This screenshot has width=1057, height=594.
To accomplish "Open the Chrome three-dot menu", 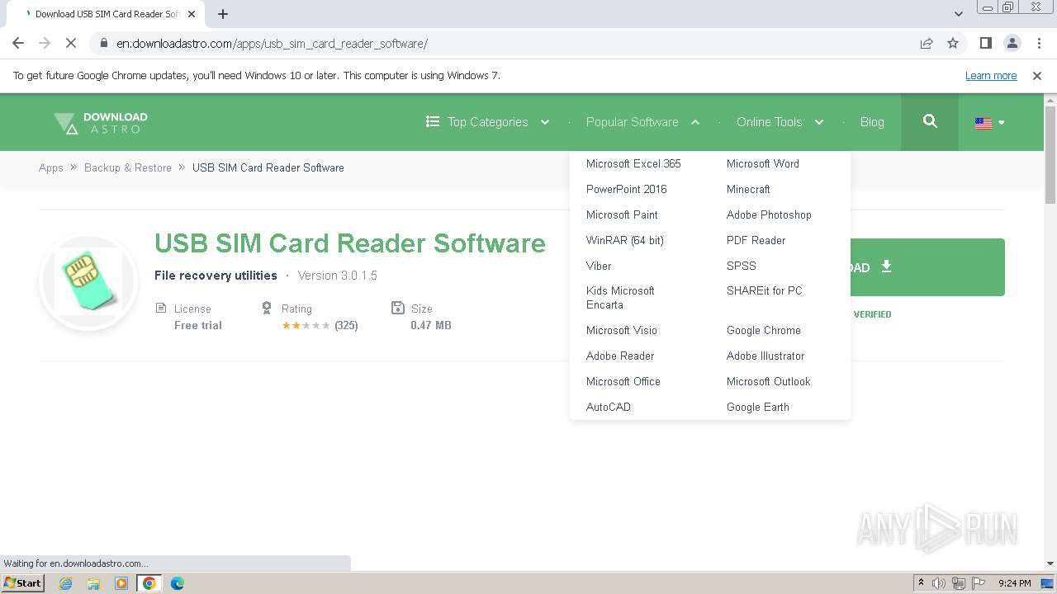I will [x=1038, y=43].
